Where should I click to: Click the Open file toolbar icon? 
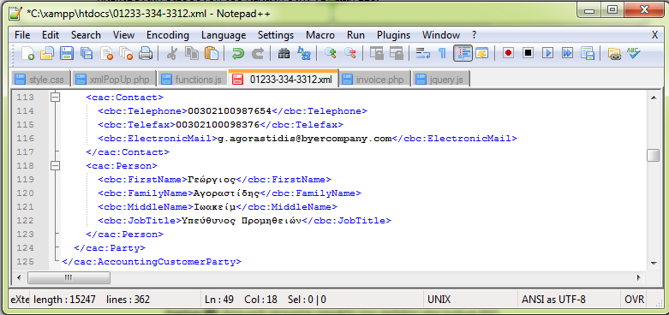(x=47, y=53)
